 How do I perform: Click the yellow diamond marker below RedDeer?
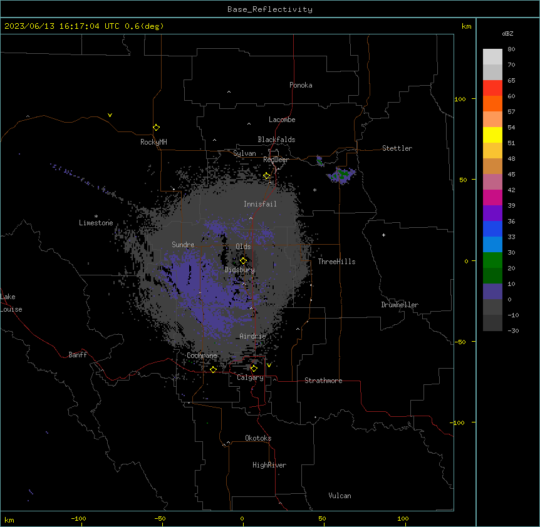267,176
